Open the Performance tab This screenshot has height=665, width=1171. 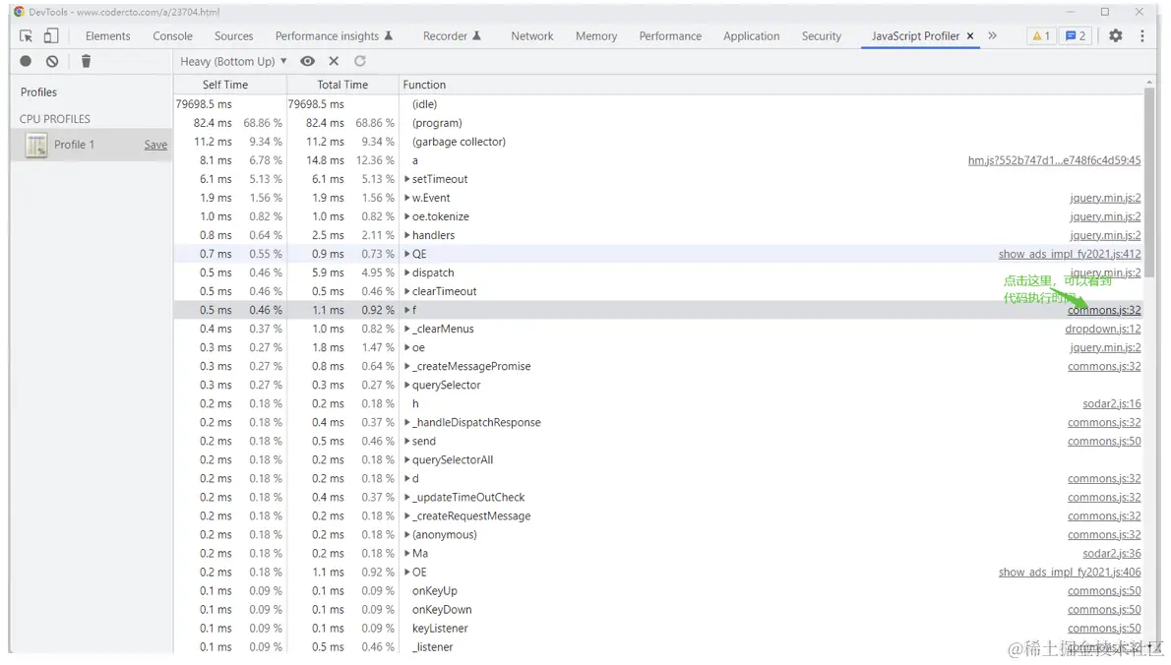670,35
